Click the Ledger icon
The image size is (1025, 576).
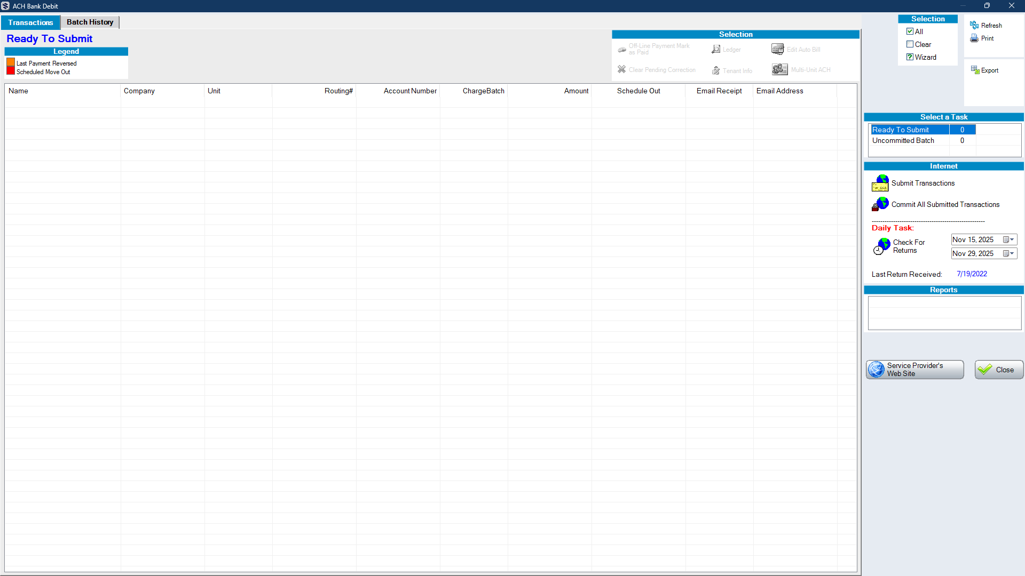click(x=716, y=49)
